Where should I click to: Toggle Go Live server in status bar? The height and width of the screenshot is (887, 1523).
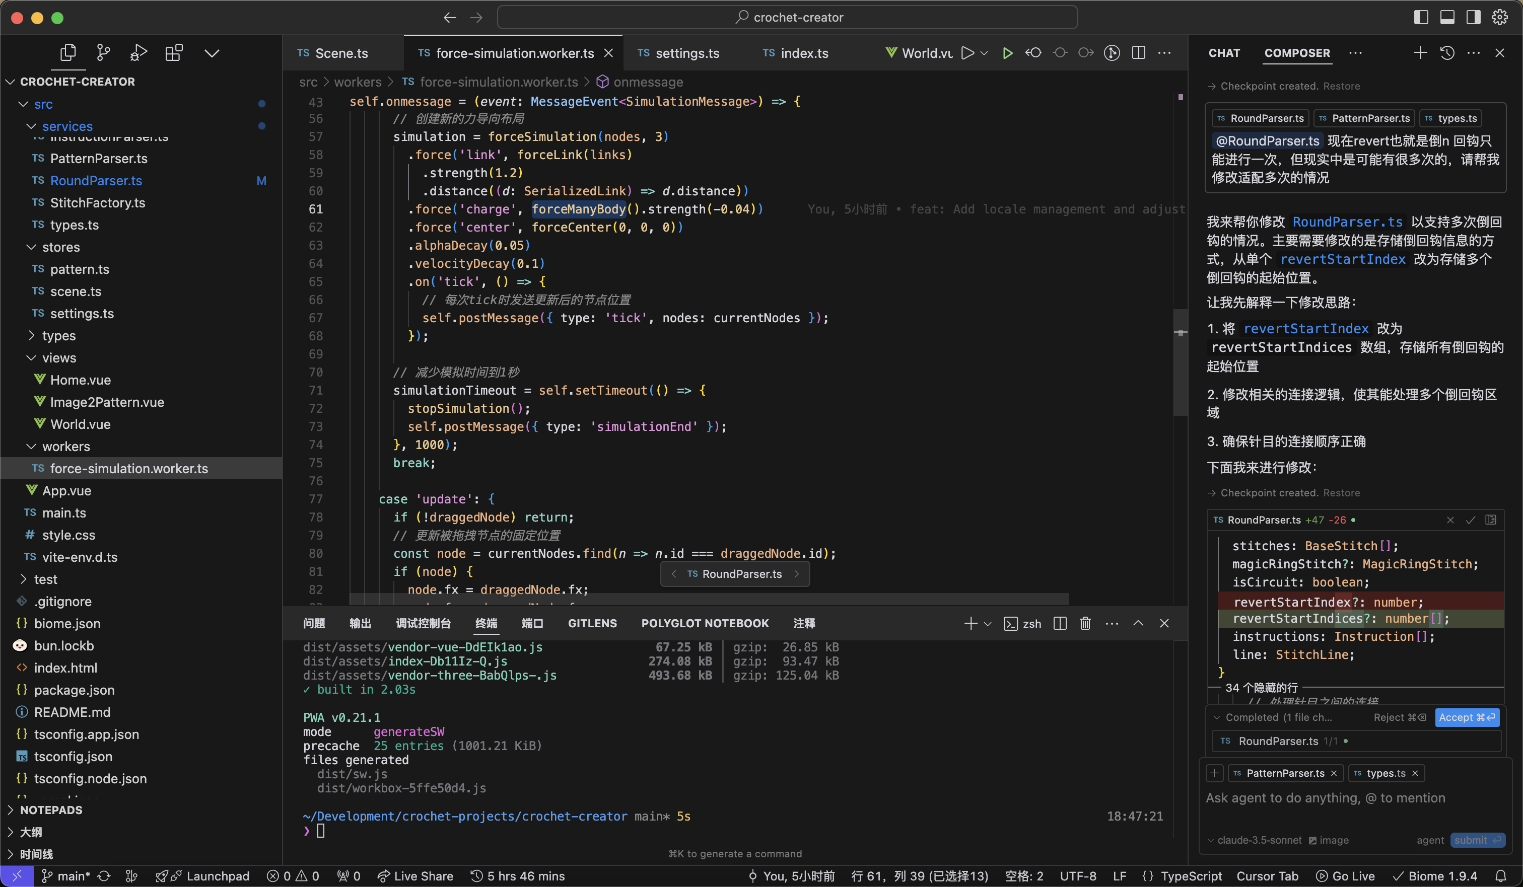point(1345,875)
